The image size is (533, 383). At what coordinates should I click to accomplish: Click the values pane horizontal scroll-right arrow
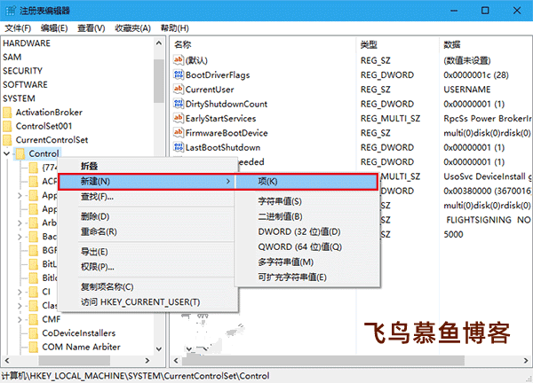[x=526, y=361]
